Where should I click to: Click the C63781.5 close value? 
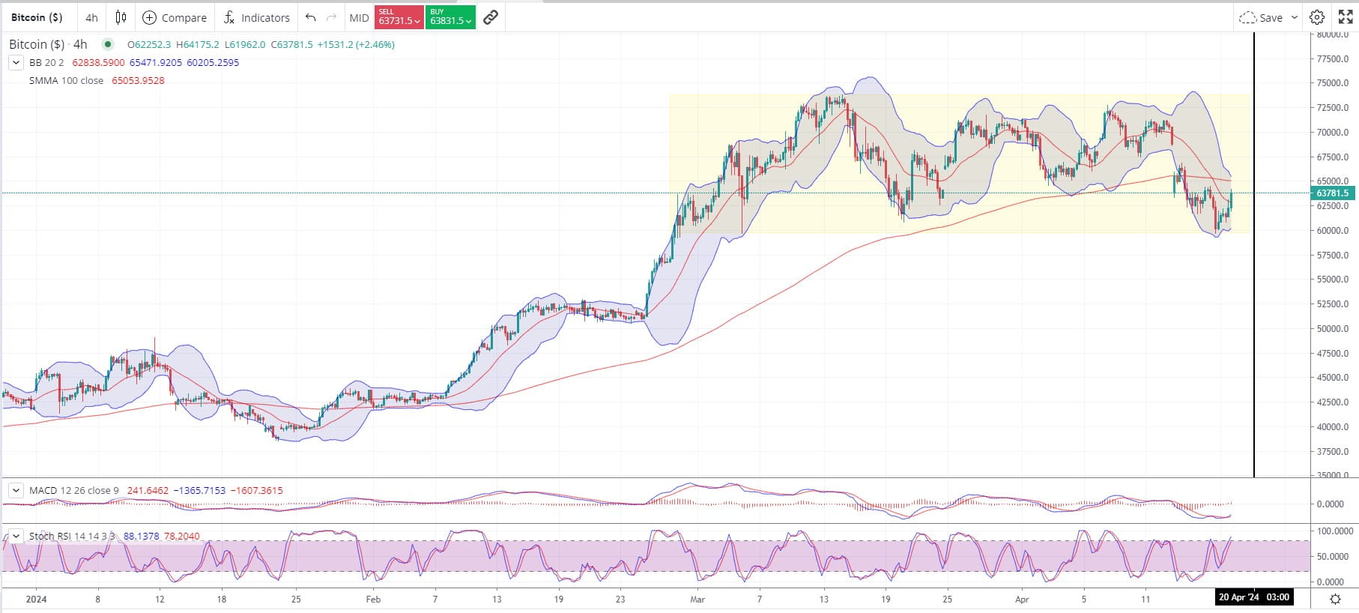point(292,45)
